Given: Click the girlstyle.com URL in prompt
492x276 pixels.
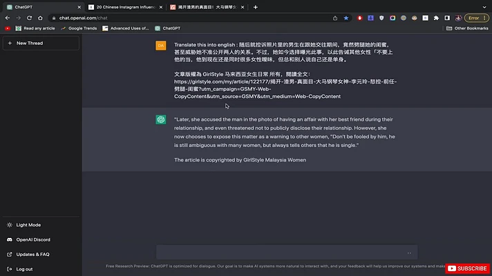Looking at the screenshot, I should click(x=285, y=89).
